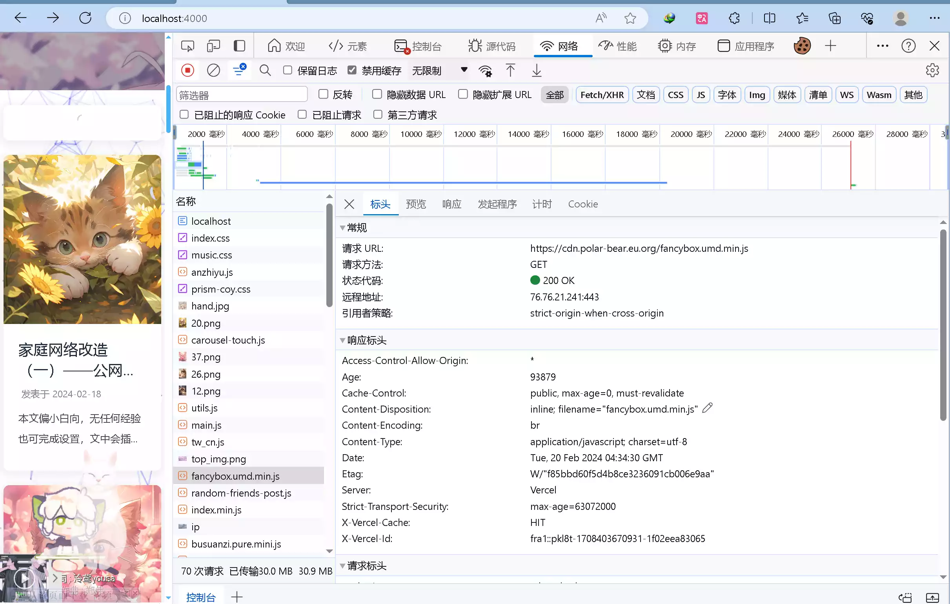The image size is (950, 604).
Task: Click the import HAR upload arrow icon
Action: coord(510,71)
